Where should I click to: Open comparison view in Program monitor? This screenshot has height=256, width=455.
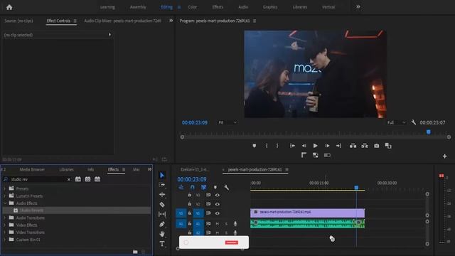(388, 146)
